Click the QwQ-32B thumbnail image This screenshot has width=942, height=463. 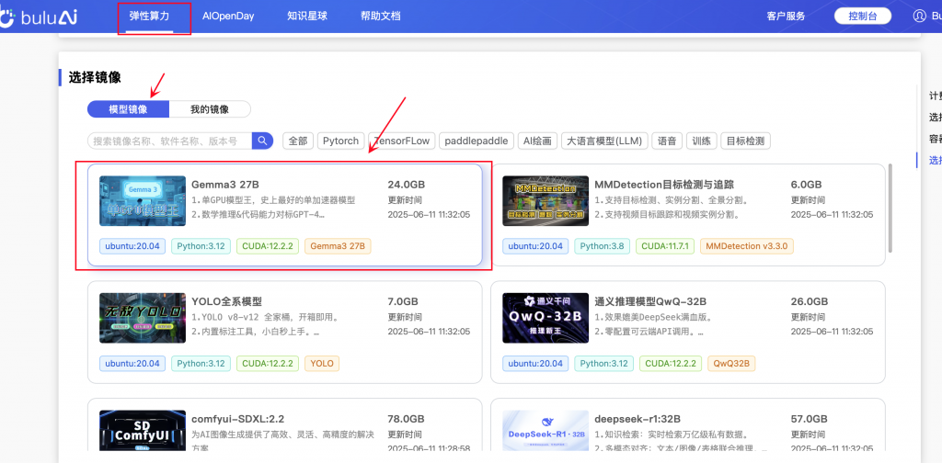[x=546, y=318]
